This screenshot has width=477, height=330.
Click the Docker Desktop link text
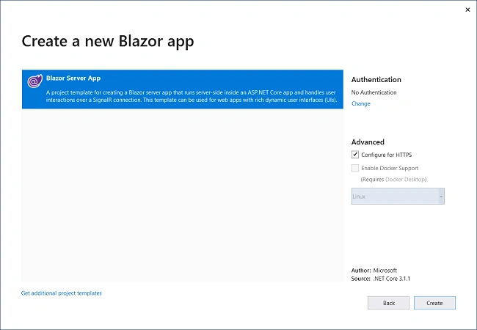[x=405, y=179]
